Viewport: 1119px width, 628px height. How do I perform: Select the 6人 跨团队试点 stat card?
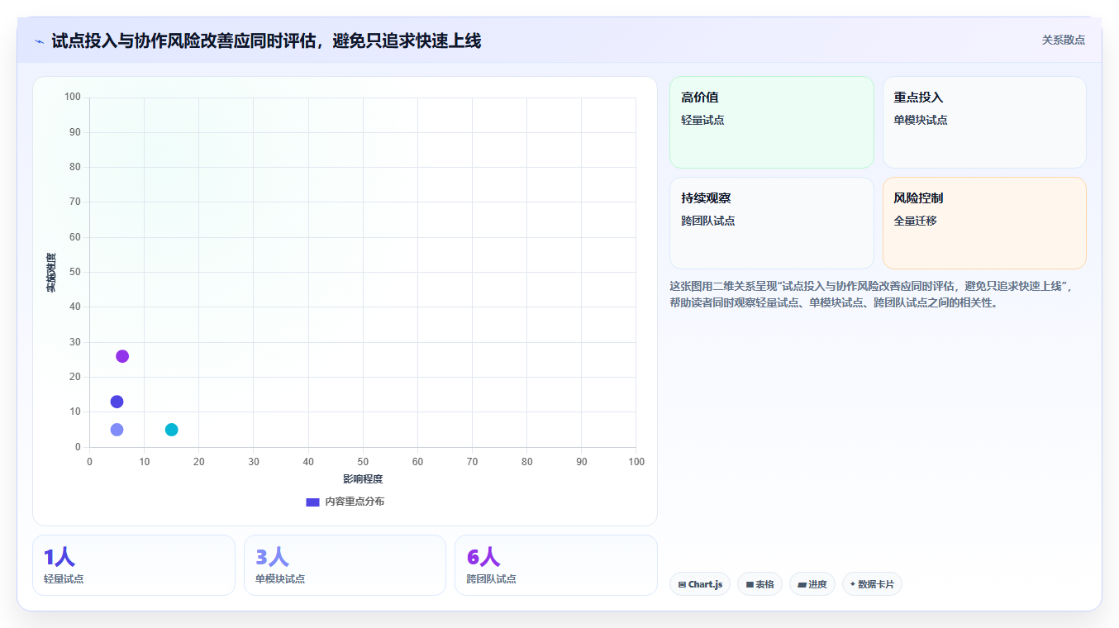coord(556,565)
